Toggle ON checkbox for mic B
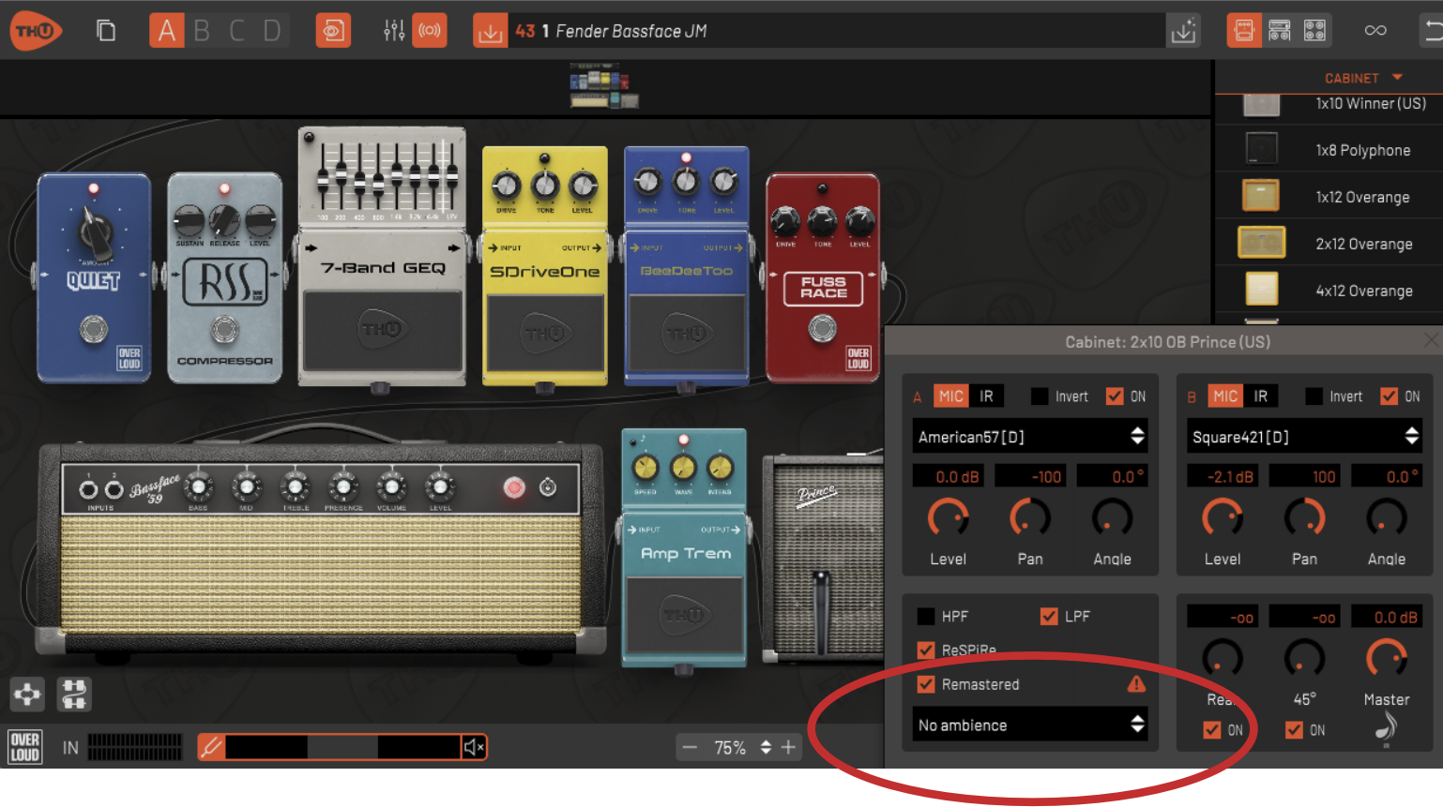This screenshot has width=1443, height=807. (x=1390, y=396)
